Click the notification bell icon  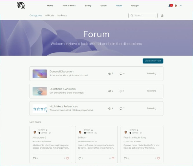pos(170,6)
